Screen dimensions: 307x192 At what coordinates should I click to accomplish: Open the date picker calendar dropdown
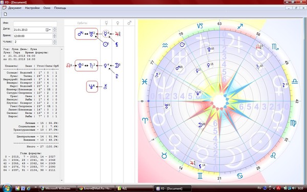tap(48, 30)
